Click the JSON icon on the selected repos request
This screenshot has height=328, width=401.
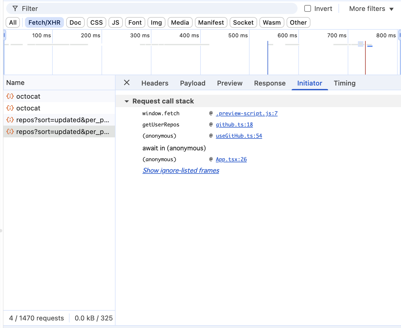click(x=10, y=131)
